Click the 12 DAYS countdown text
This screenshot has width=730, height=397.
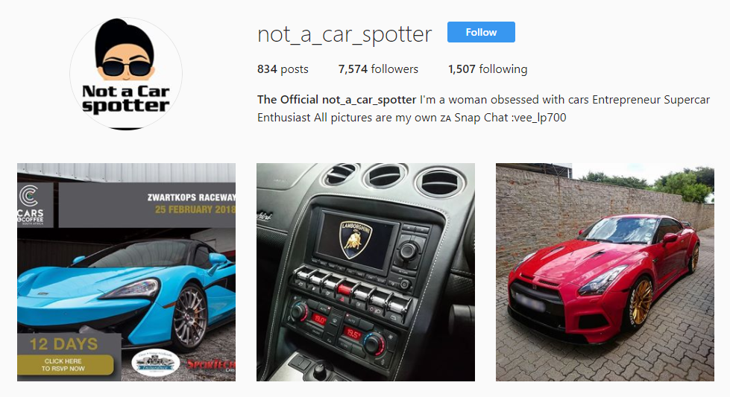(x=64, y=344)
